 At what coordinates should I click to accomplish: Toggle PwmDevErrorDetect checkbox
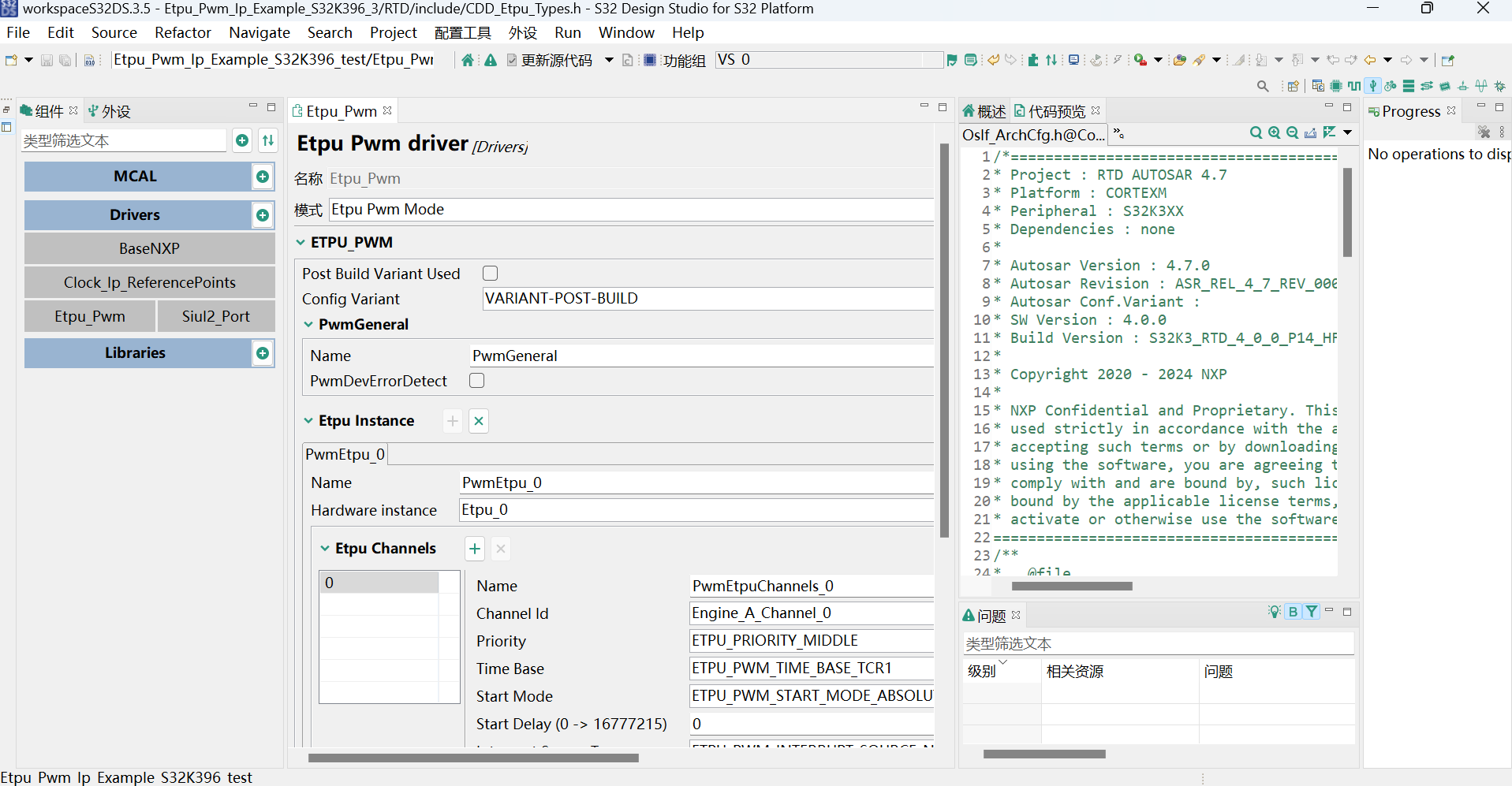point(476,381)
